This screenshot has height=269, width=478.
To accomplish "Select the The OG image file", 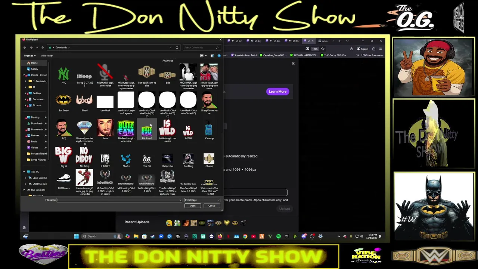I will 147,160.
